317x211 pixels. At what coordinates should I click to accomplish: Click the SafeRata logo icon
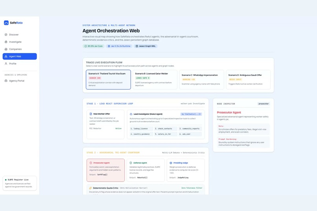point(6,23)
